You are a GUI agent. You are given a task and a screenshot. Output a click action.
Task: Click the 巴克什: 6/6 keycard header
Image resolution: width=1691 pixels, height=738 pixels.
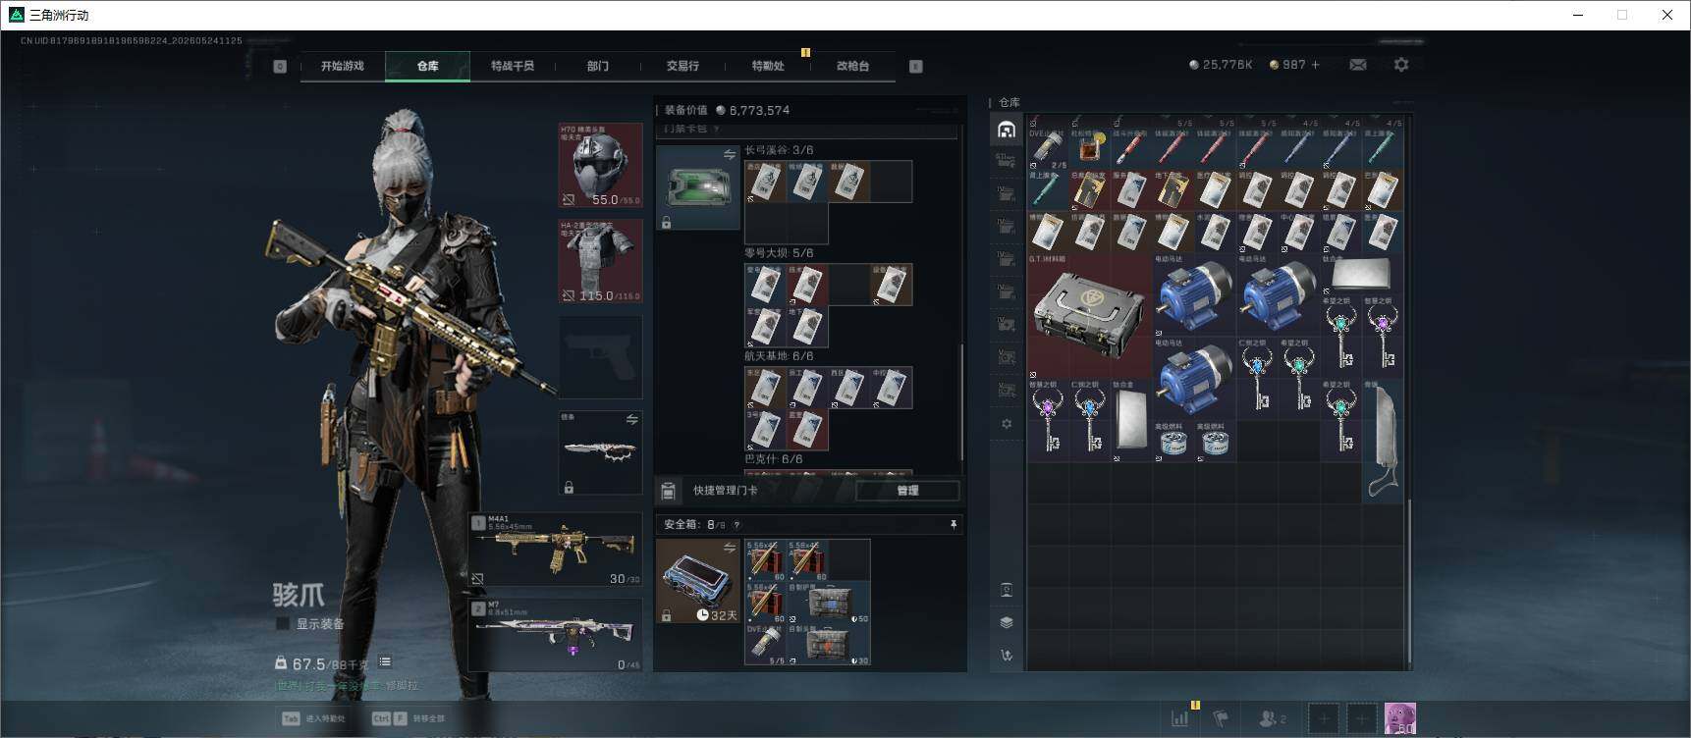coord(773,459)
